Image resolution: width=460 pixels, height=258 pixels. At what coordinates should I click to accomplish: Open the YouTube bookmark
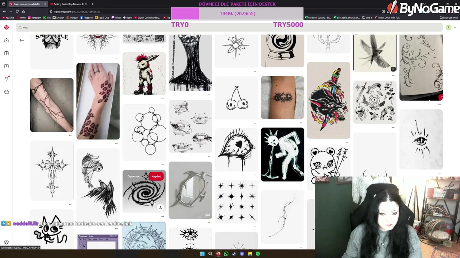8,18
